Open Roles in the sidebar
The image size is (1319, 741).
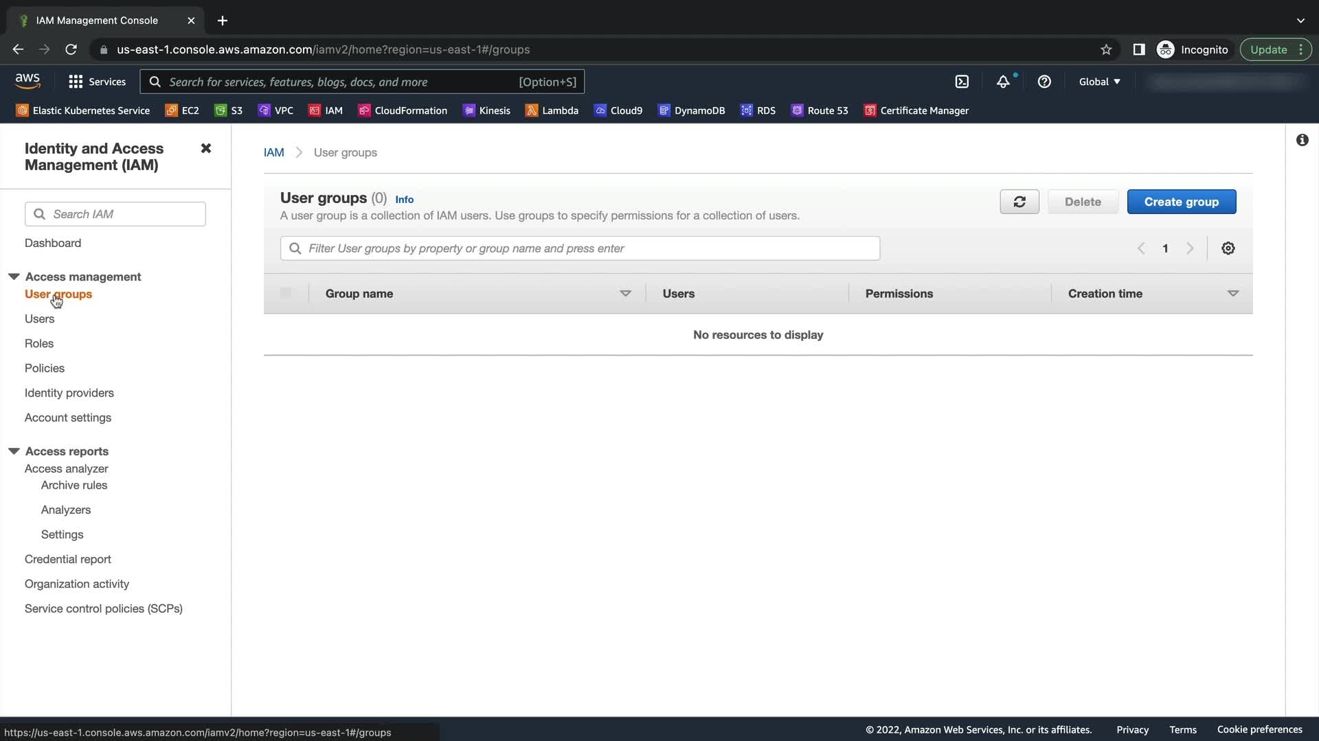point(39,343)
